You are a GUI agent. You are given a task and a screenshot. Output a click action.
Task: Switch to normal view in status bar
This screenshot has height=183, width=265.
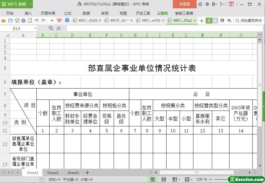pyautogui.click(x=152, y=179)
